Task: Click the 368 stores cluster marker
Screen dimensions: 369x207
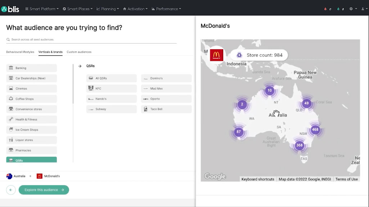Action: 300,145
